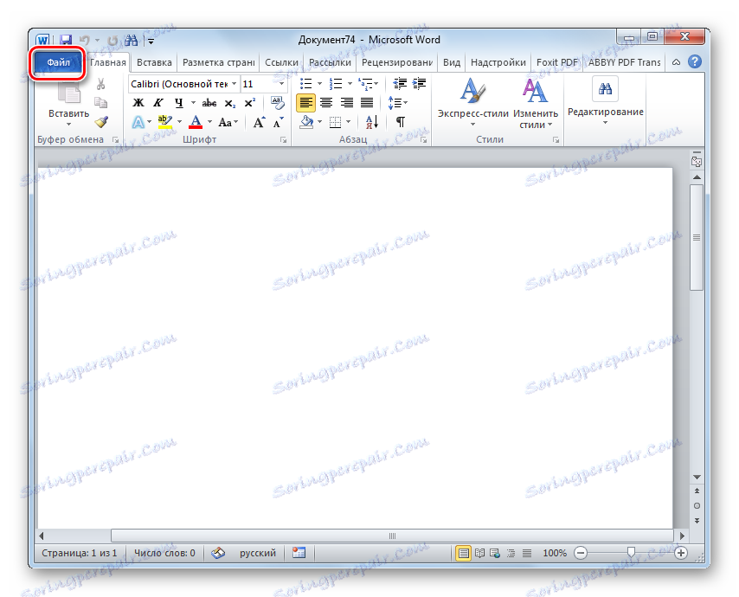Apply shading with the paint bucket
The height and width of the screenshot is (597, 739).
click(x=307, y=123)
